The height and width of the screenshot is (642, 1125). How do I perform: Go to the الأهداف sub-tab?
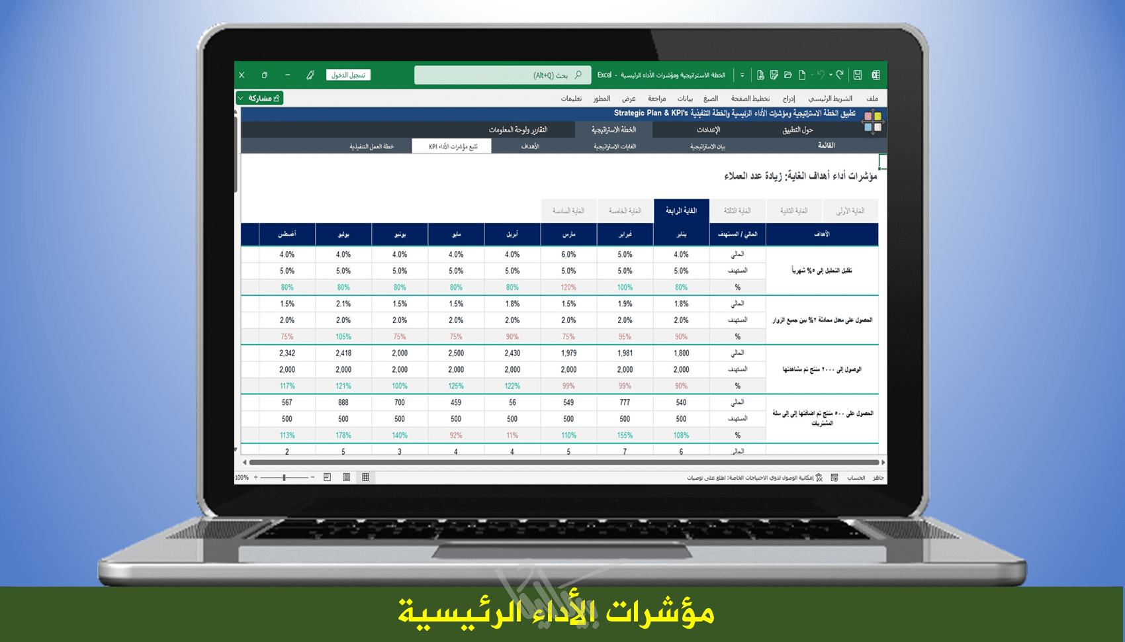click(x=530, y=146)
